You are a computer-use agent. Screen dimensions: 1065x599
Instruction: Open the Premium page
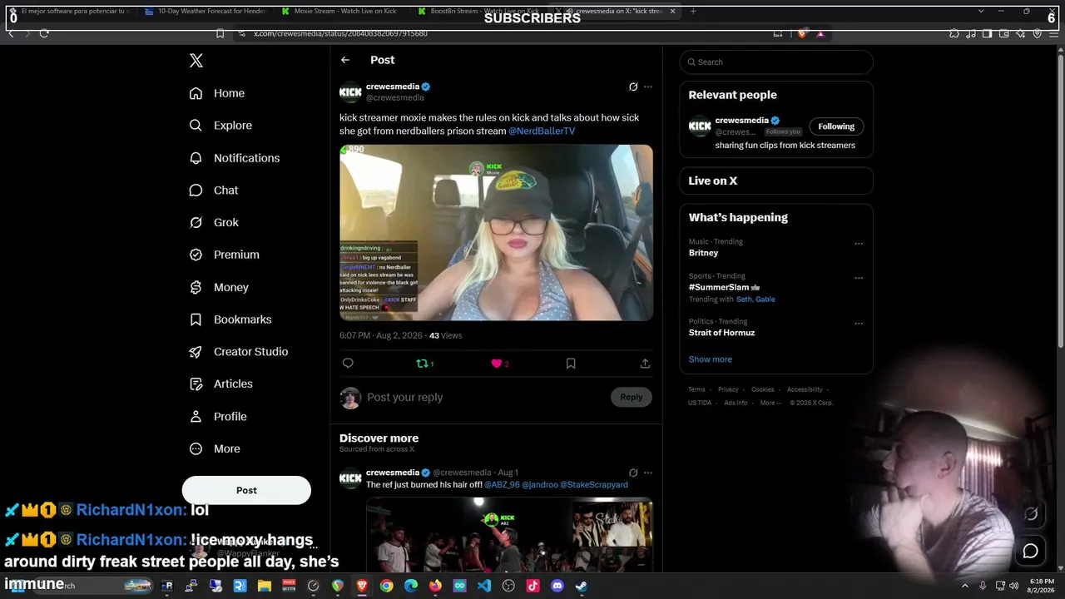click(x=225, y=255)
